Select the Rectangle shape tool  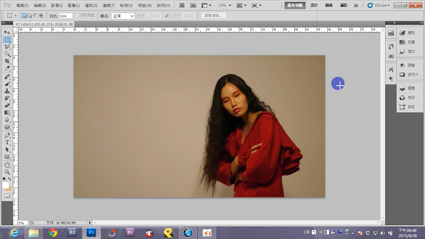pyautogui.click(x=7, y=157)
